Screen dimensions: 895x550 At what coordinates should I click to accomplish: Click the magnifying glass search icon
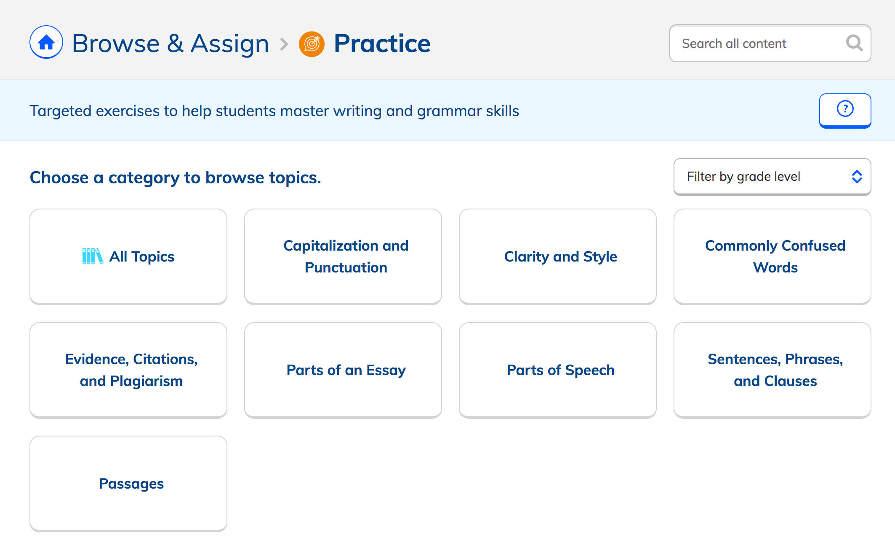click(854, 43)
